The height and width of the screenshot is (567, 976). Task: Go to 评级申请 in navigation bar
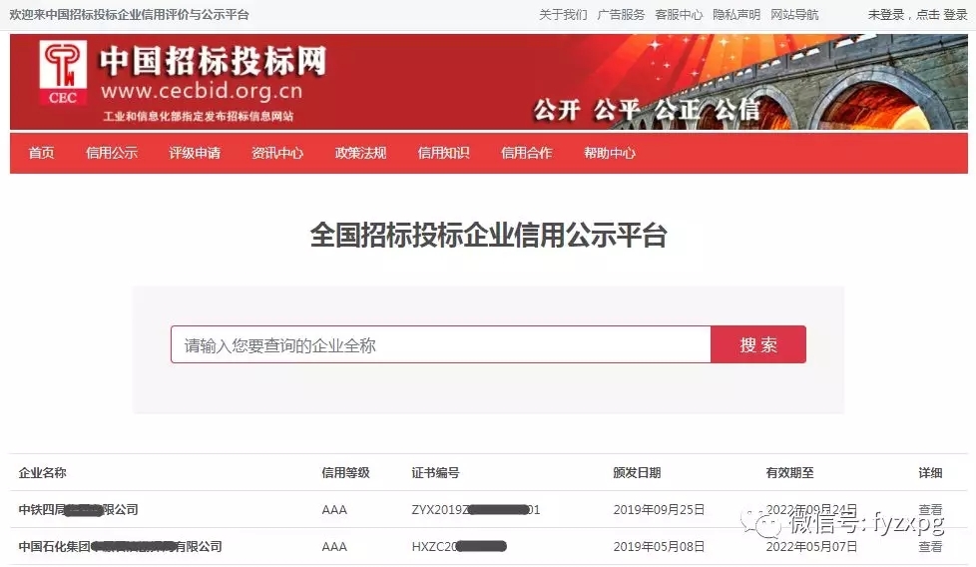[195, 153]
